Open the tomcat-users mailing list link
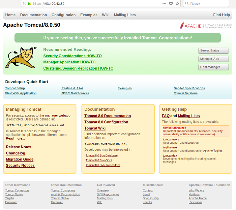The image size is (236, 210). 171,139
